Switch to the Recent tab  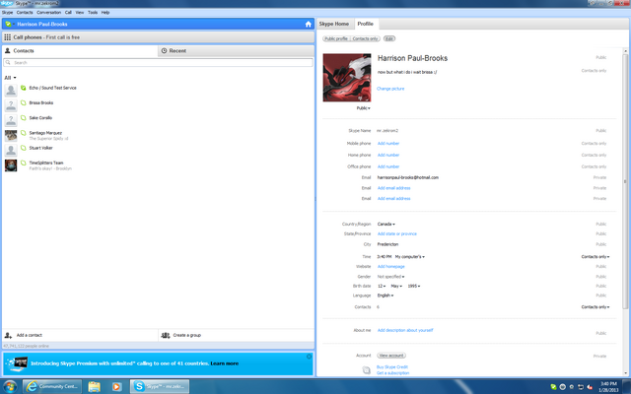click(237, 50)
